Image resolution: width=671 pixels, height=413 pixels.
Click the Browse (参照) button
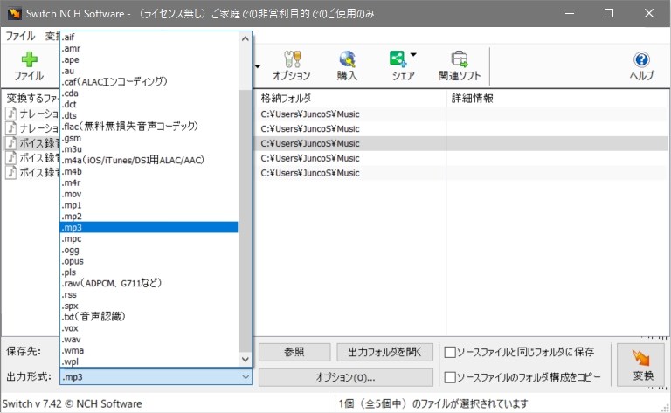click(294, 352)
